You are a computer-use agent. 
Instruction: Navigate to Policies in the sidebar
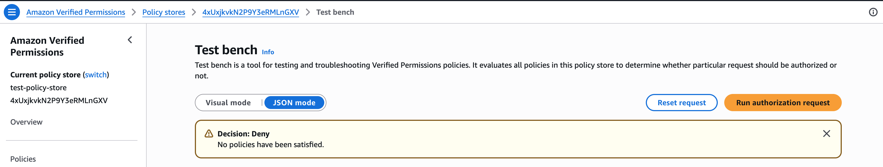pyautogui.click(x=23, y=159)
